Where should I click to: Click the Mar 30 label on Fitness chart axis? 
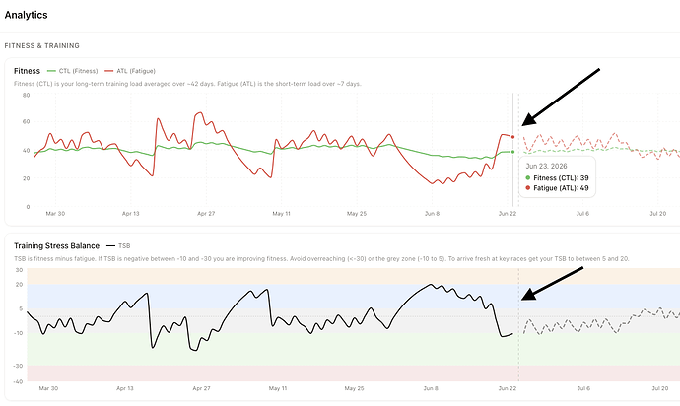(x=55, y=214)
